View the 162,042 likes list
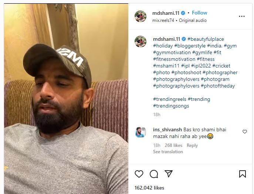The width and height of the screenshot is (254, 194). (x=149, y=188)
